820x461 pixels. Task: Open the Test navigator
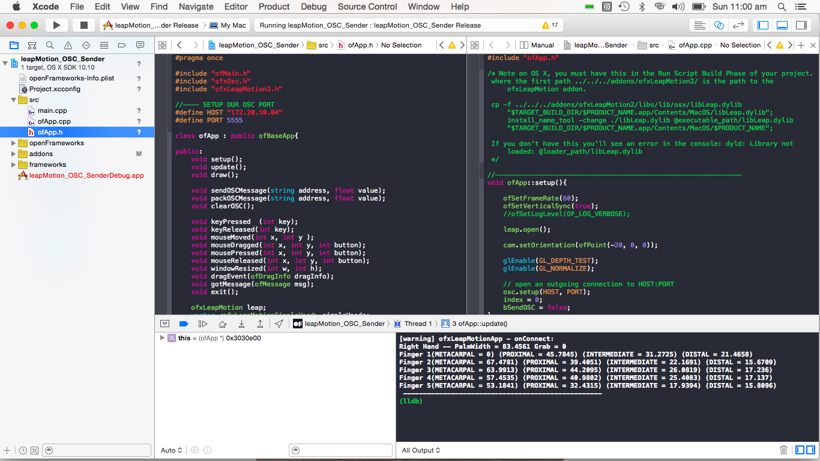86,45
